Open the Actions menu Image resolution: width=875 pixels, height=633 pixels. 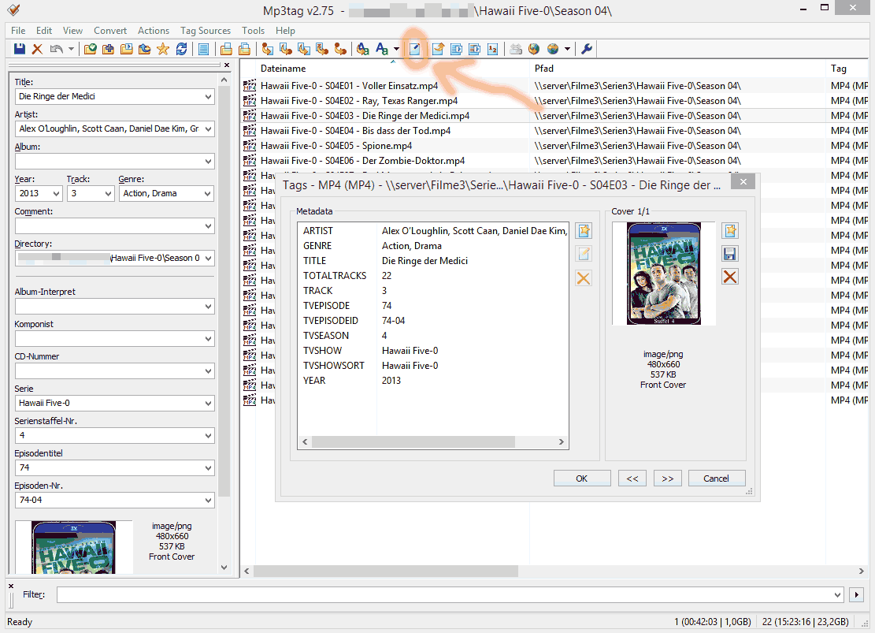coord(154,31)
